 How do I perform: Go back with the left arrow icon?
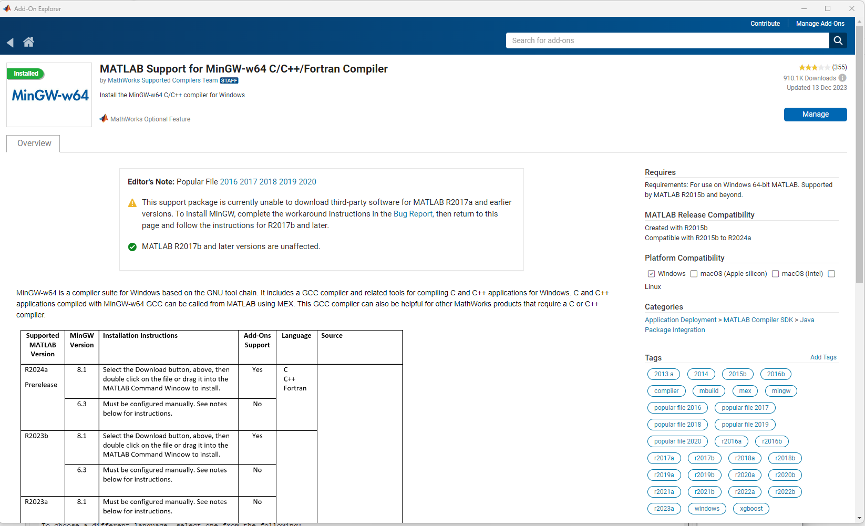pyautogui.click(x=10, y=43)
